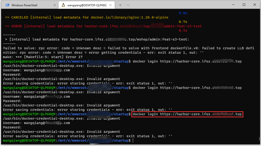261x146 pixels.
Task: Minimize the terminal window
Action: tap(233, 5)
